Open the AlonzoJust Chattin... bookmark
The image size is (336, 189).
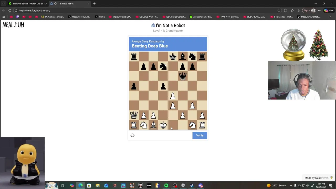[x=201, y=17]
